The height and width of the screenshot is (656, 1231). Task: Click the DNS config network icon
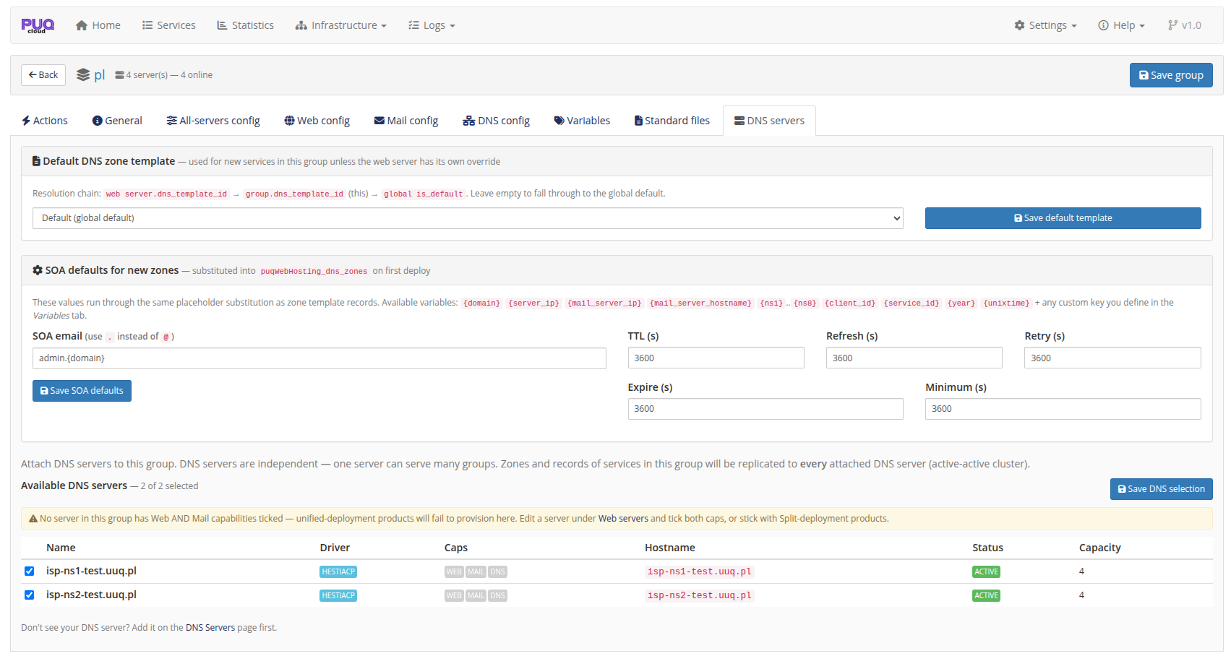(x=468, y=121)
